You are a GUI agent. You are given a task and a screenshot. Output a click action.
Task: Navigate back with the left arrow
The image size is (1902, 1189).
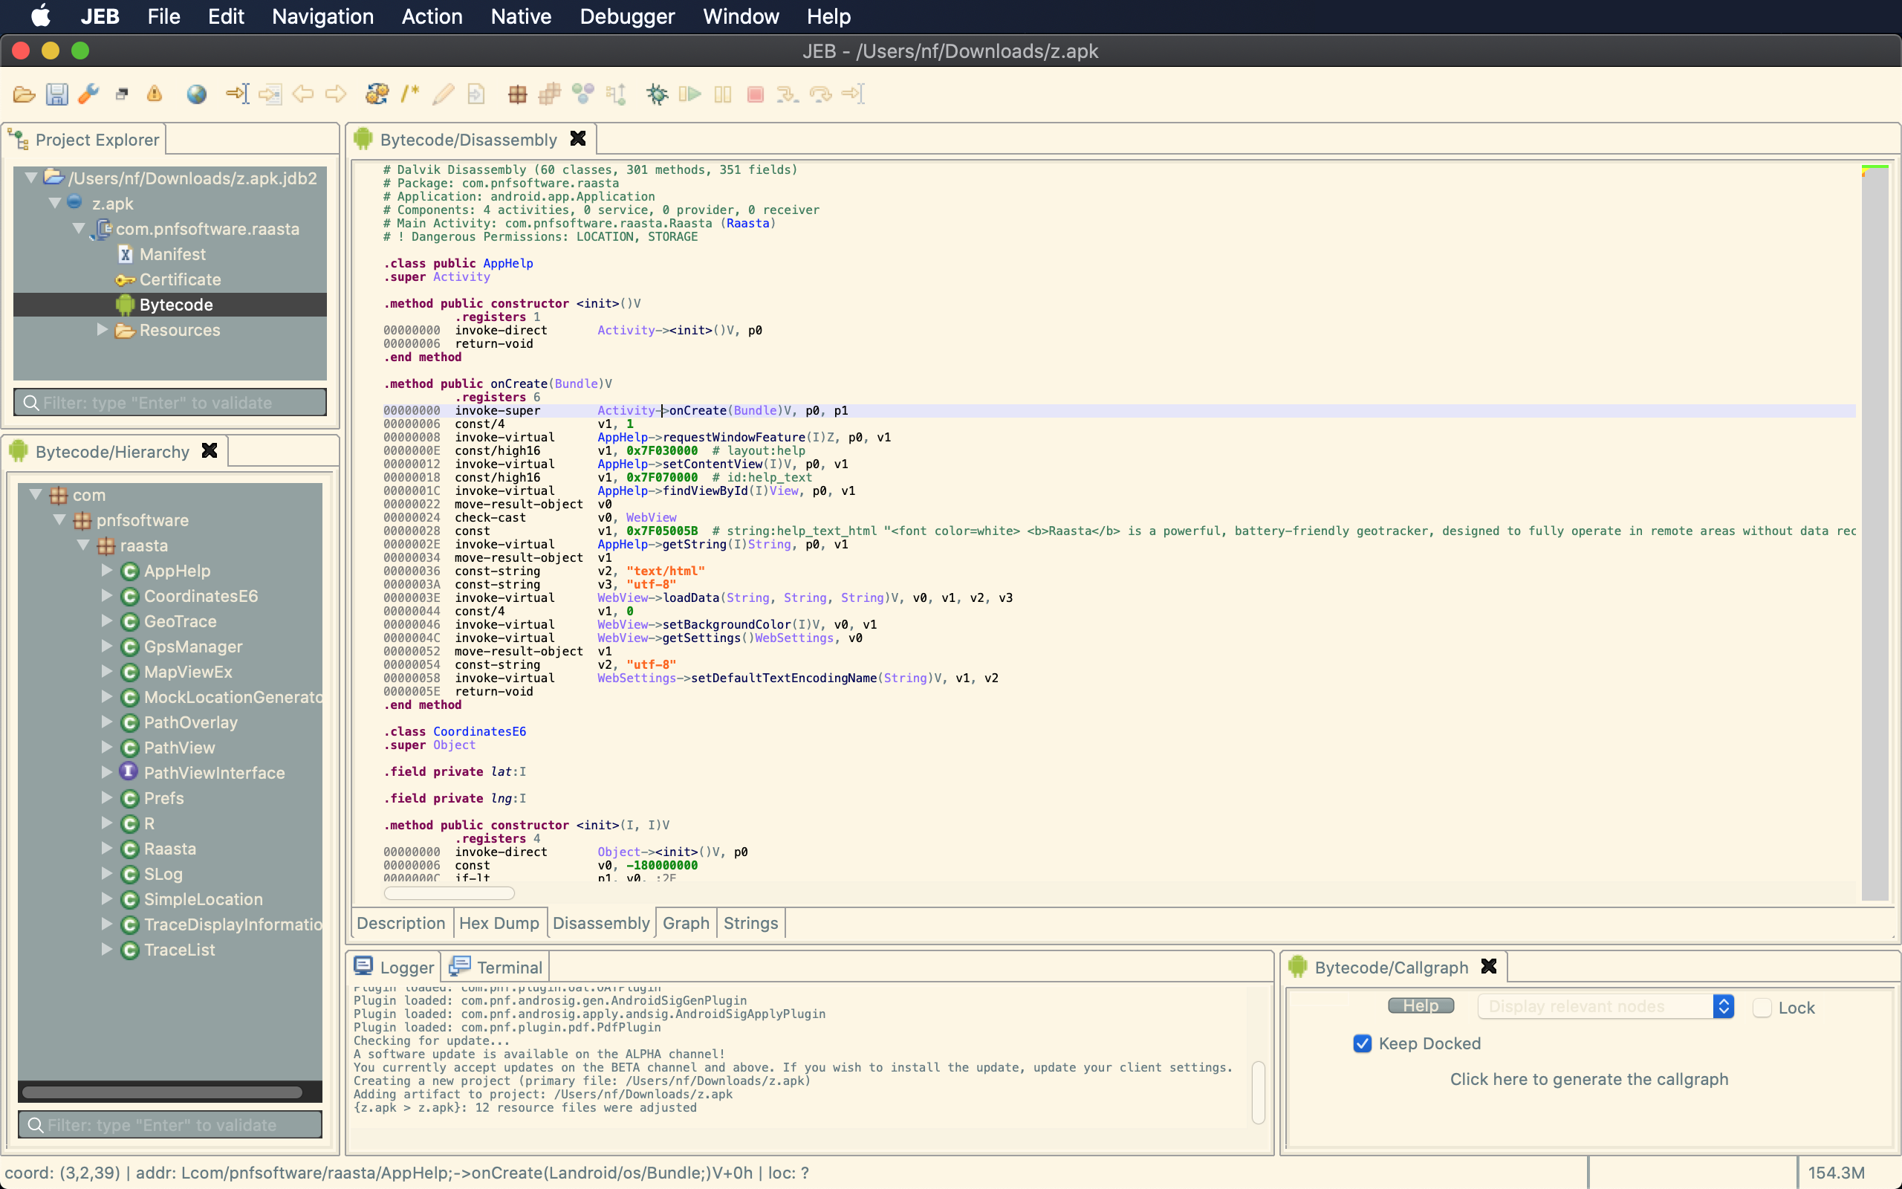point(302,94)
